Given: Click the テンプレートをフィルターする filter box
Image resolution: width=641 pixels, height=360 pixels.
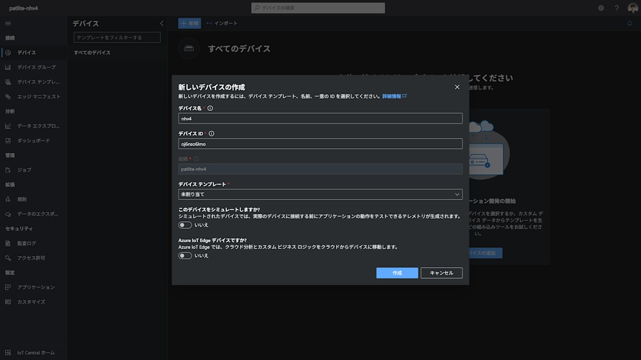Looking at the screenshot, I should pyautogui.click(x=117, y=37).
